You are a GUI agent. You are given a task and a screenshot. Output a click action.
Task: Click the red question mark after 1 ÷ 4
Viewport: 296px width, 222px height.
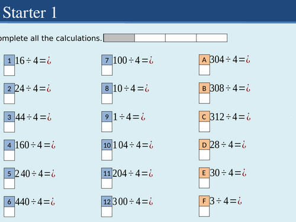point(143,117)
